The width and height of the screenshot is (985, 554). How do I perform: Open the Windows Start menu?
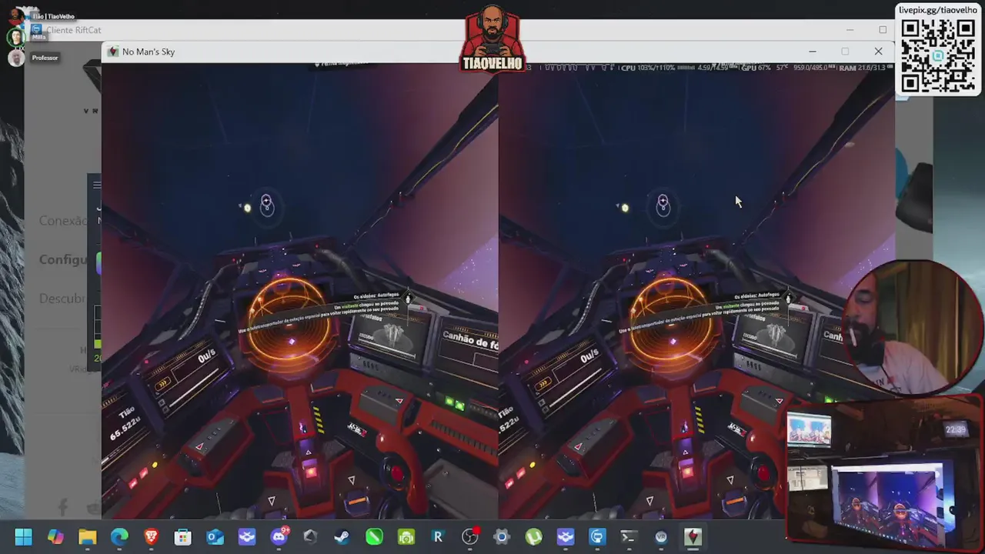[x=23, y=537]
